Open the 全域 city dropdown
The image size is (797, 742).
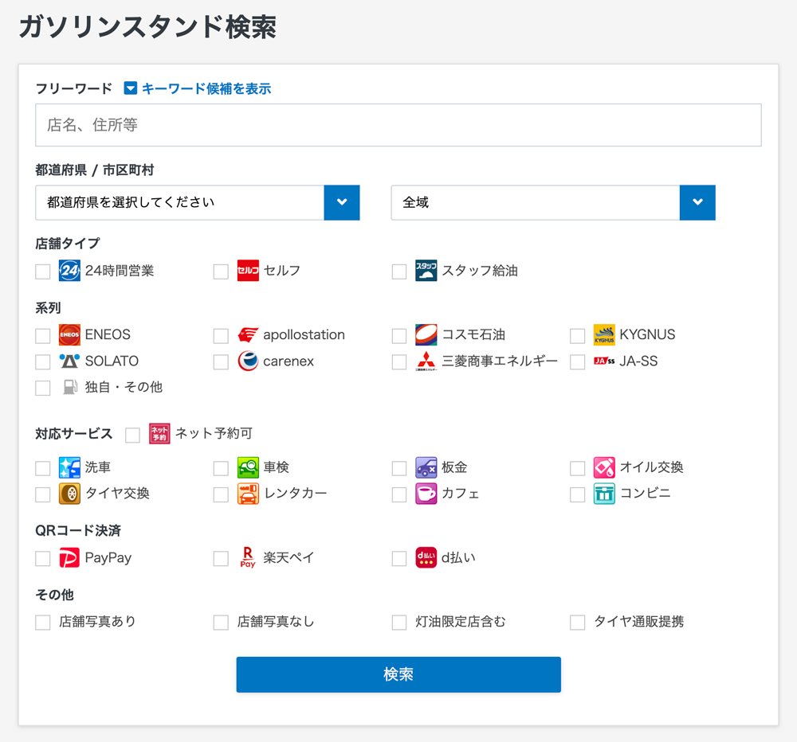[553, 203]
